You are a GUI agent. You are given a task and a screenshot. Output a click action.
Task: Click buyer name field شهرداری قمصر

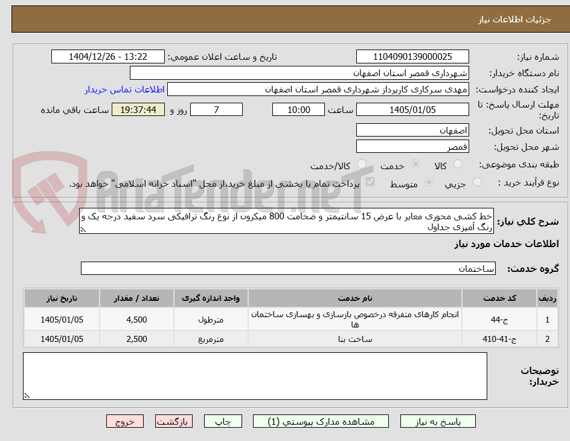coord(299,73)
